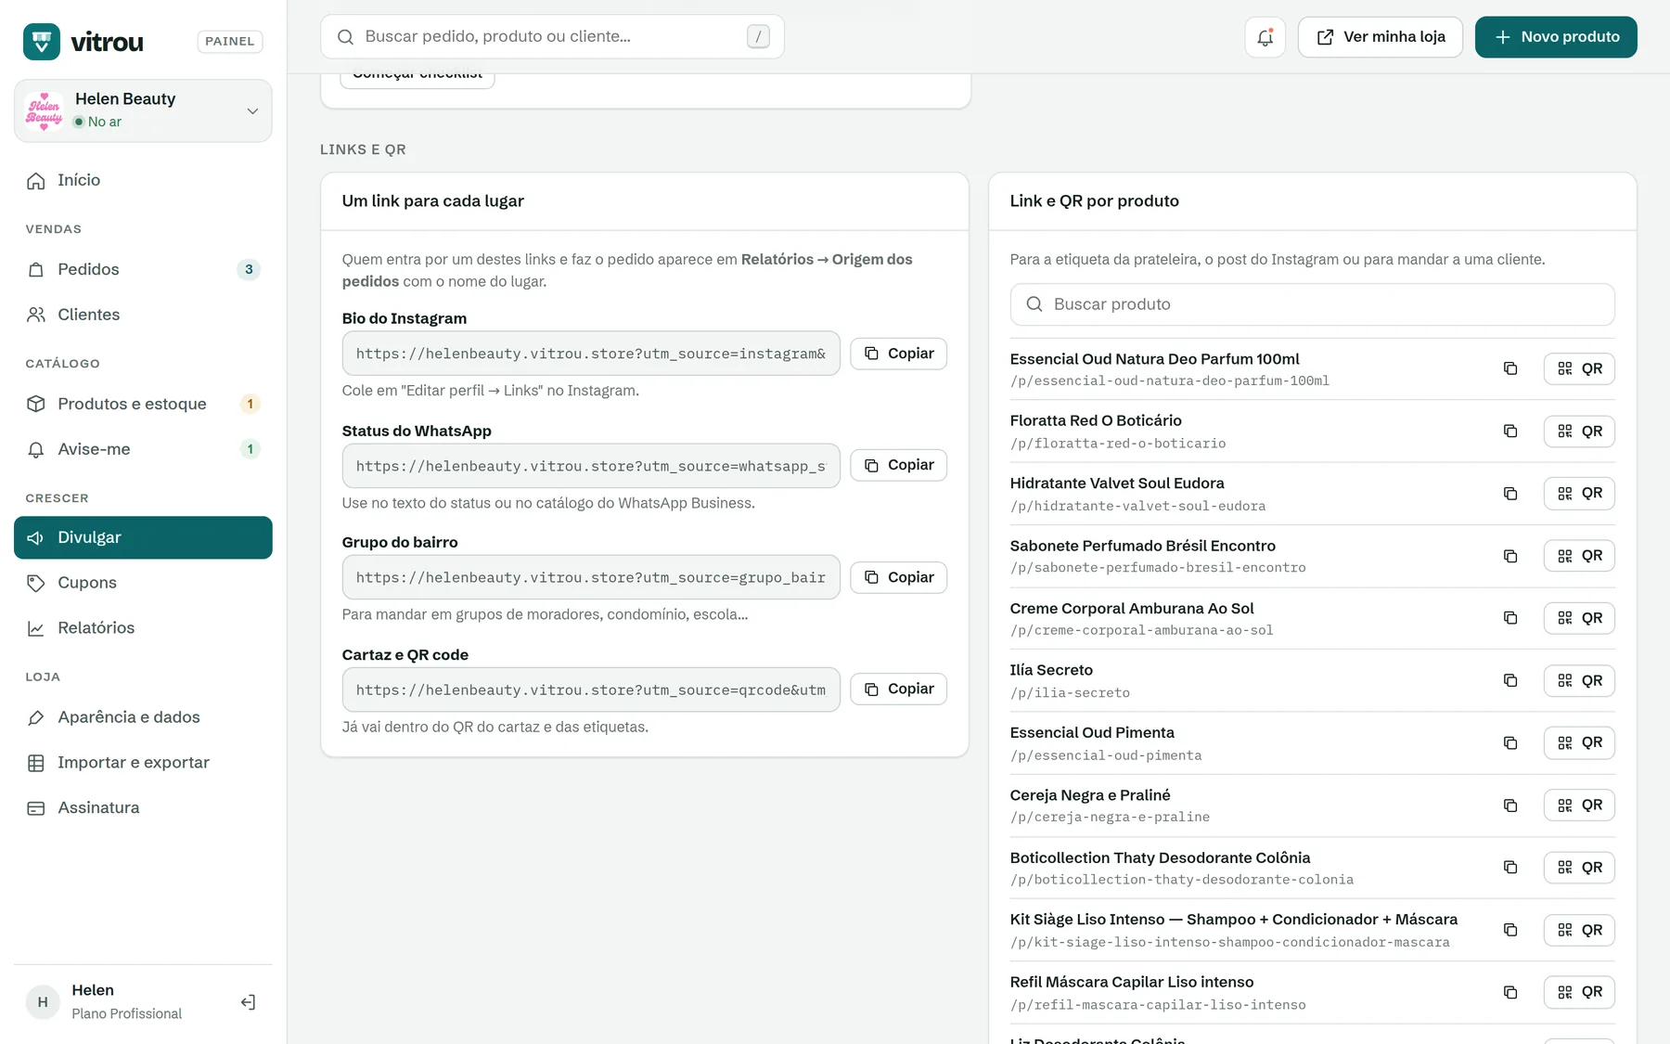Open the Início menu item
The width and height of the screenshot is (1670, 1044).
(143, 180)
